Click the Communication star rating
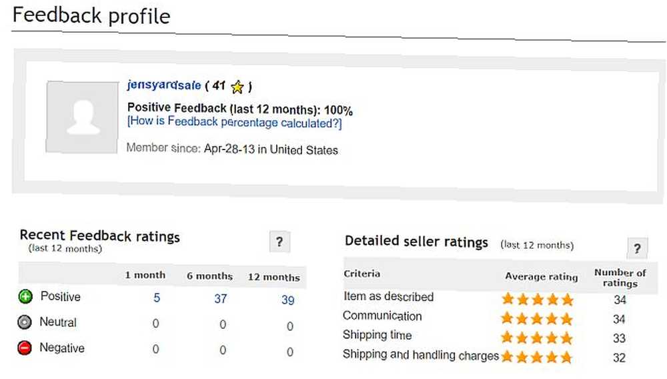Screen dimensions: 667x379 [x=537, y=318]
